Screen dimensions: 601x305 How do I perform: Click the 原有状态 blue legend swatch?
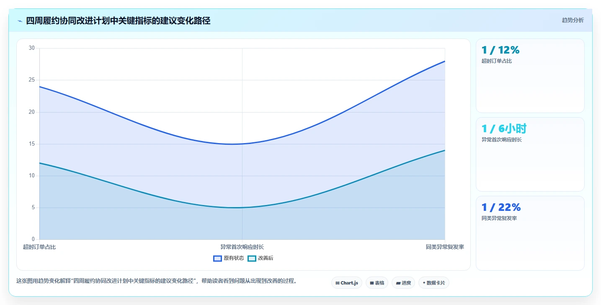(217, 258)
